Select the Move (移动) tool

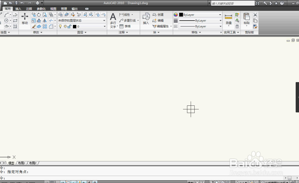coord(25,18)
